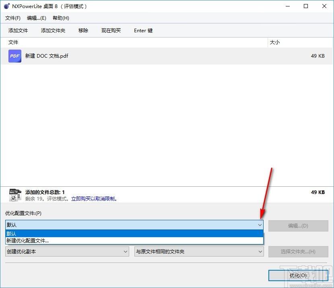The height and width of the screenshot is (288, 334).
Task: Open the 立即购买以取消限制 link
Action: pos(94,199)
